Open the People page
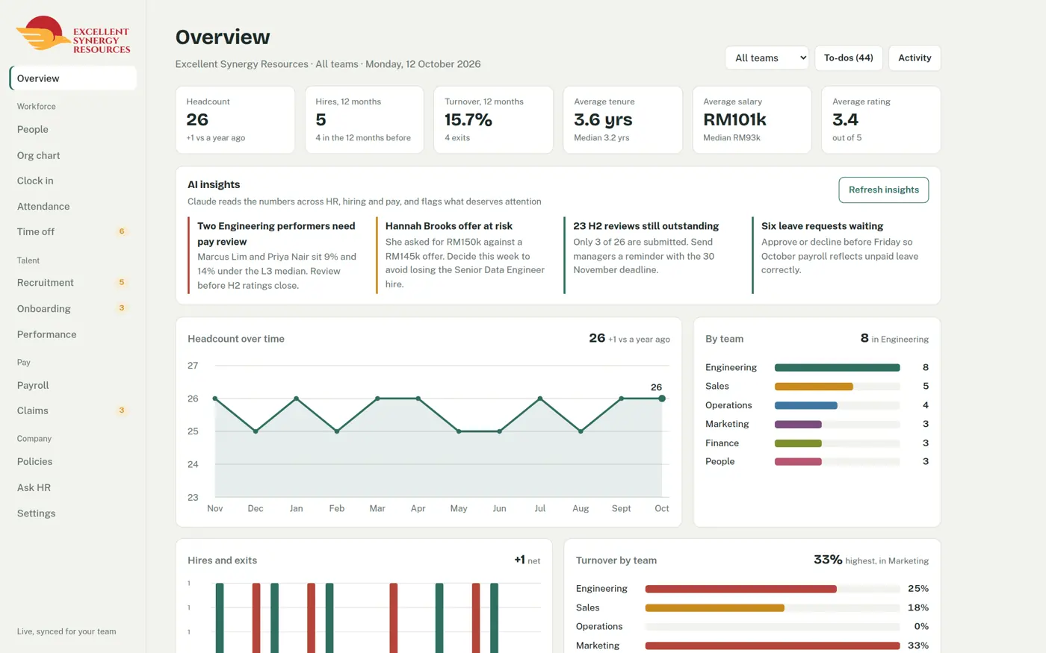This screenshot has height=653, width=1046. pyautogui.click(x=73, y=129)
